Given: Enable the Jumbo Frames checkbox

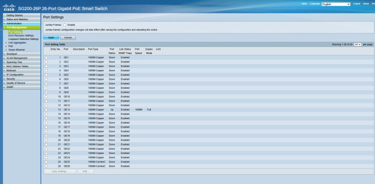Looking at the screenshot, I should point(65,25).
